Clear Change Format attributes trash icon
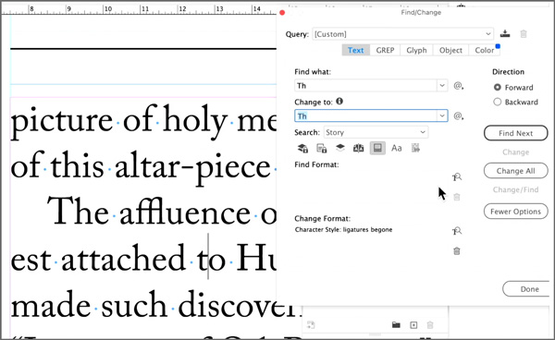The width and height of the screenshot is (555, 340). [457, 251]
